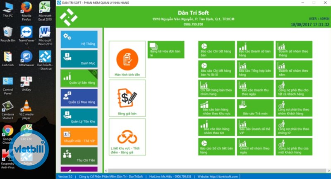Open the Quản Lý Mua Hàng tile
331x179 pixels.
79,98
